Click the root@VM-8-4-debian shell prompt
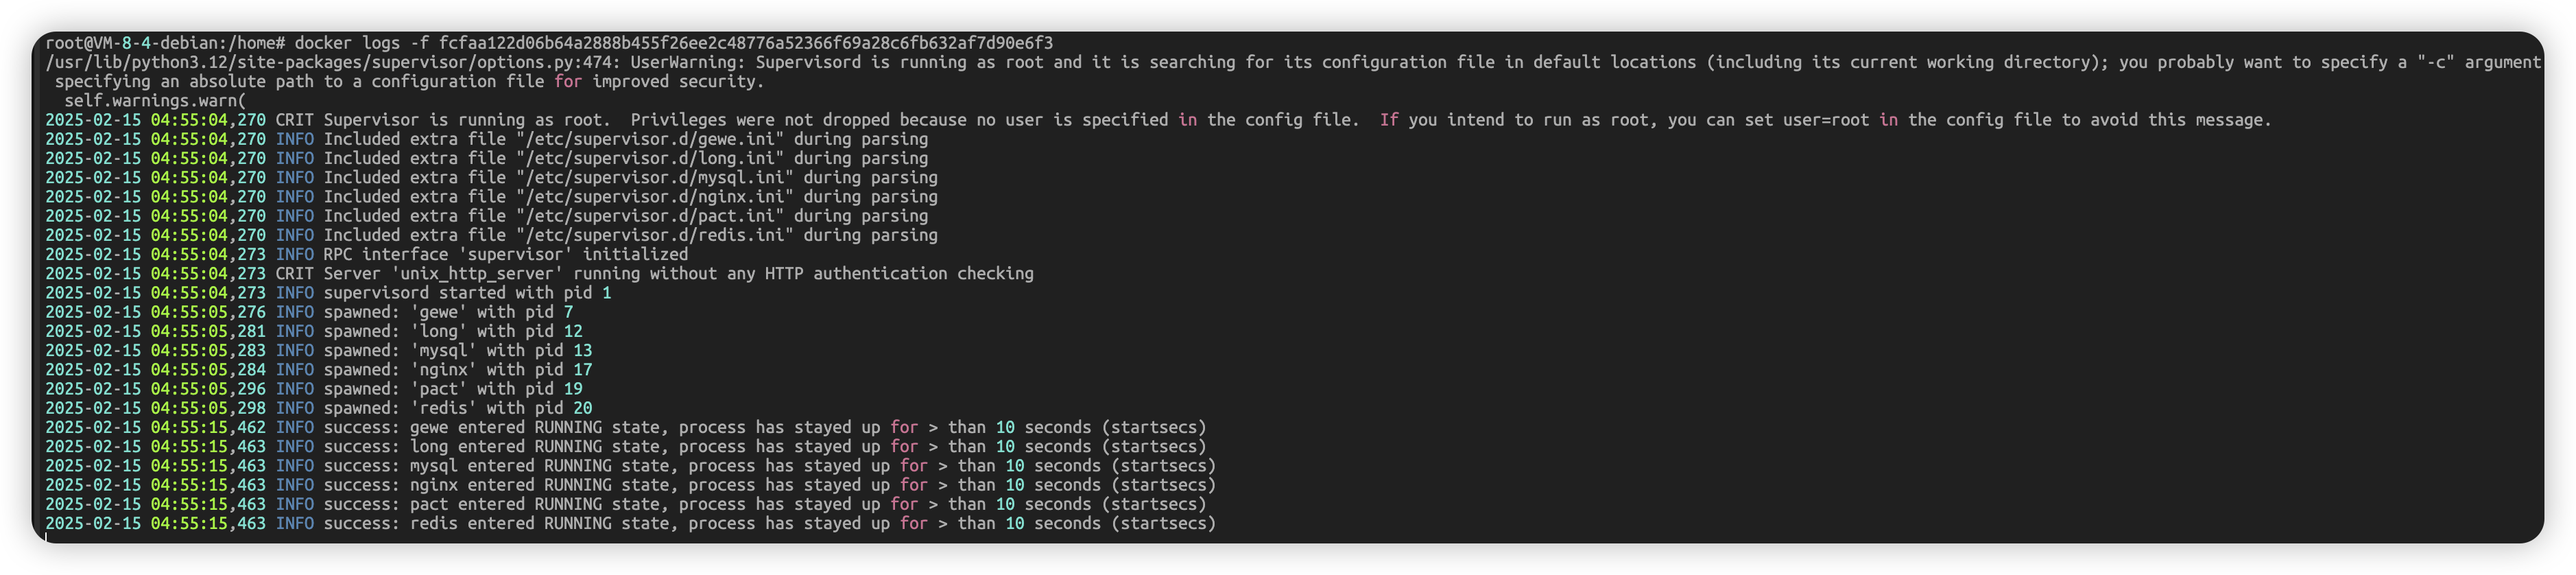 (165, 43)
